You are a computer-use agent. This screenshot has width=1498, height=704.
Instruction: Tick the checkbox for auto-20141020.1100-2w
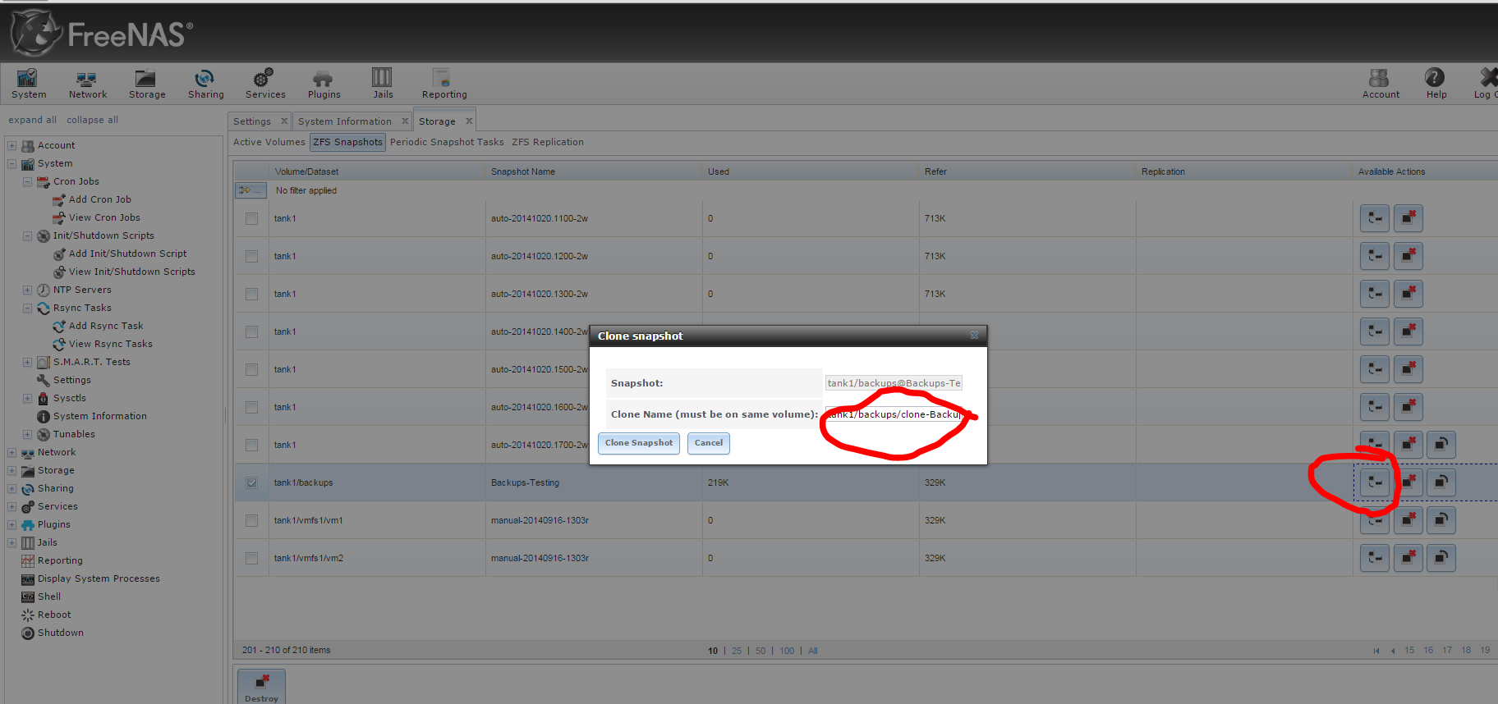251,218
